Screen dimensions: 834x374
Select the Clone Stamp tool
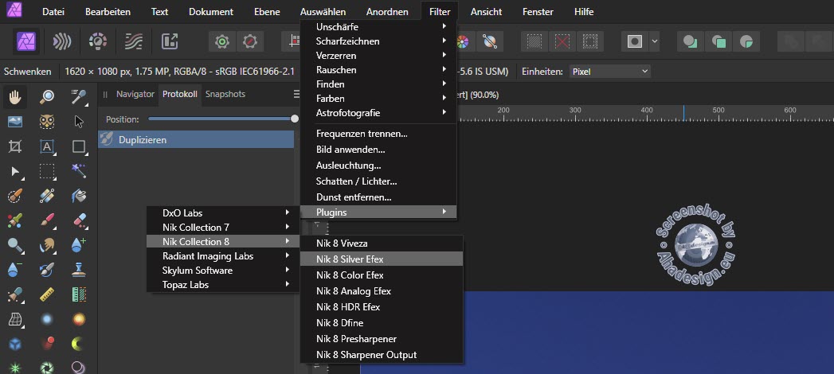(x=79, y=269)
